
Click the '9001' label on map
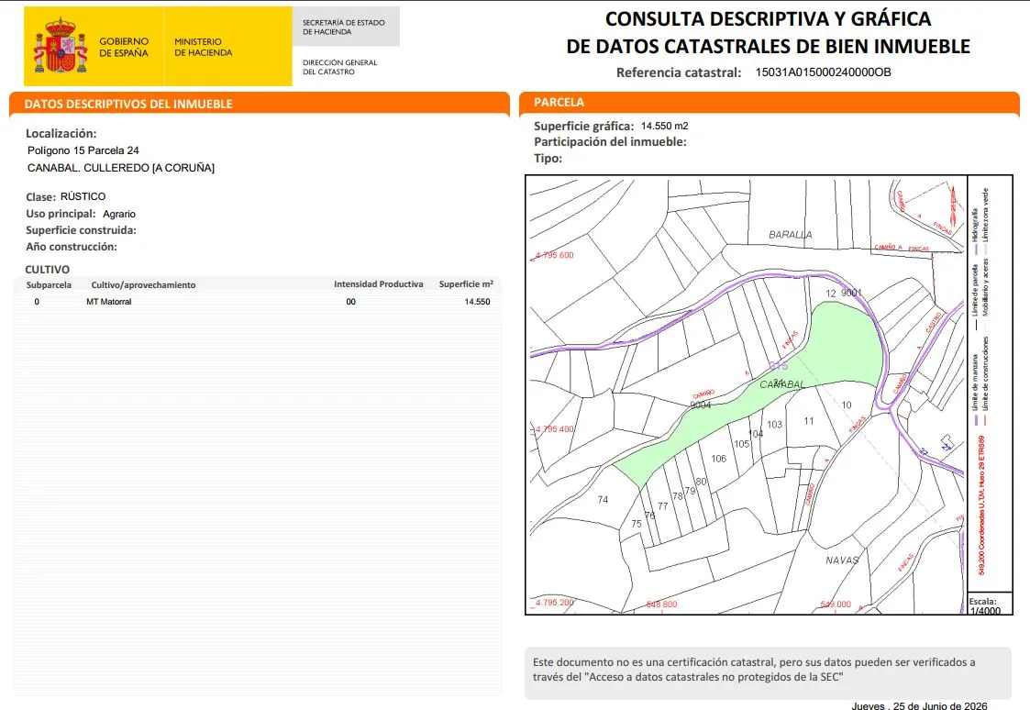coord(850,293)
